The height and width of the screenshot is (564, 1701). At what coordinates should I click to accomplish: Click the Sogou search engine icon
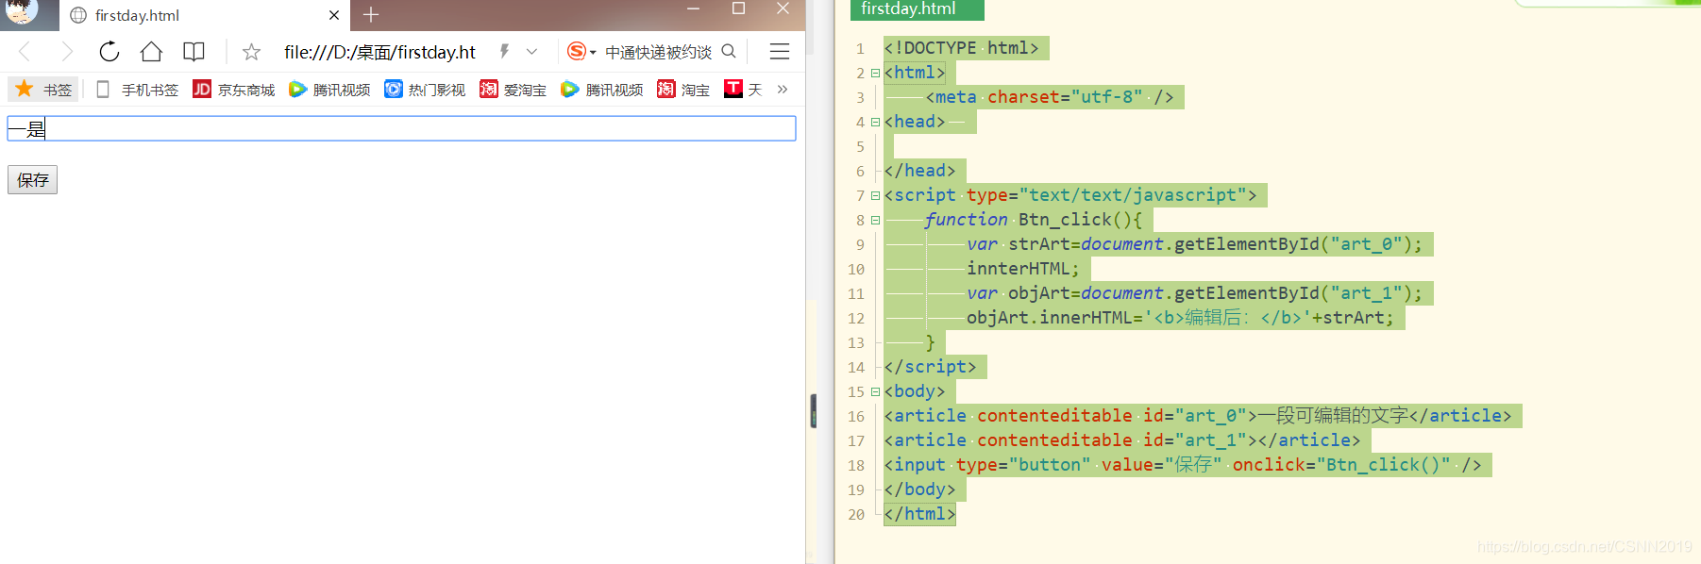pyautogui.click(x=577, y=51)
